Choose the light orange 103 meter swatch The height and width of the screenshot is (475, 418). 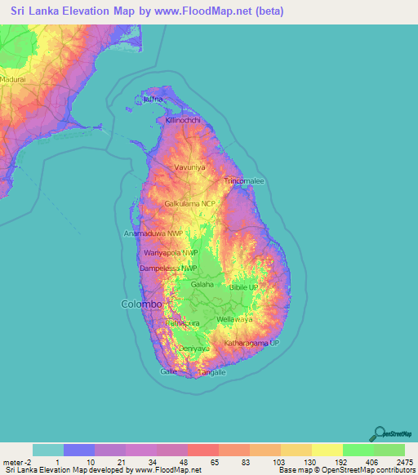coord(296,451)
